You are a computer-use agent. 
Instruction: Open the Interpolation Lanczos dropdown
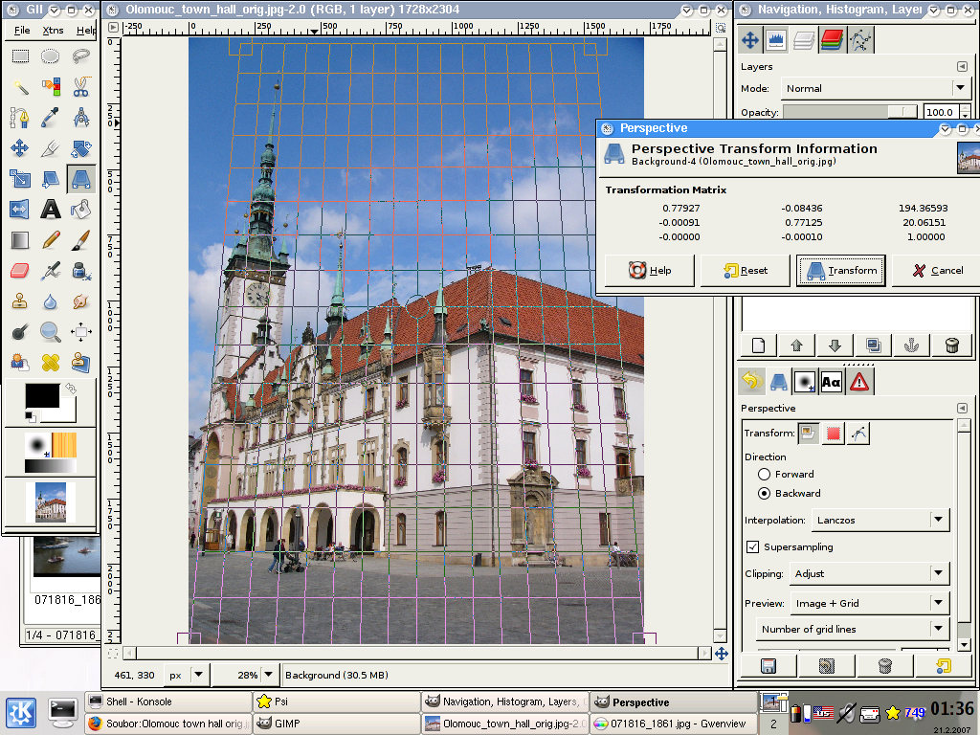click(x=880, y=520)
